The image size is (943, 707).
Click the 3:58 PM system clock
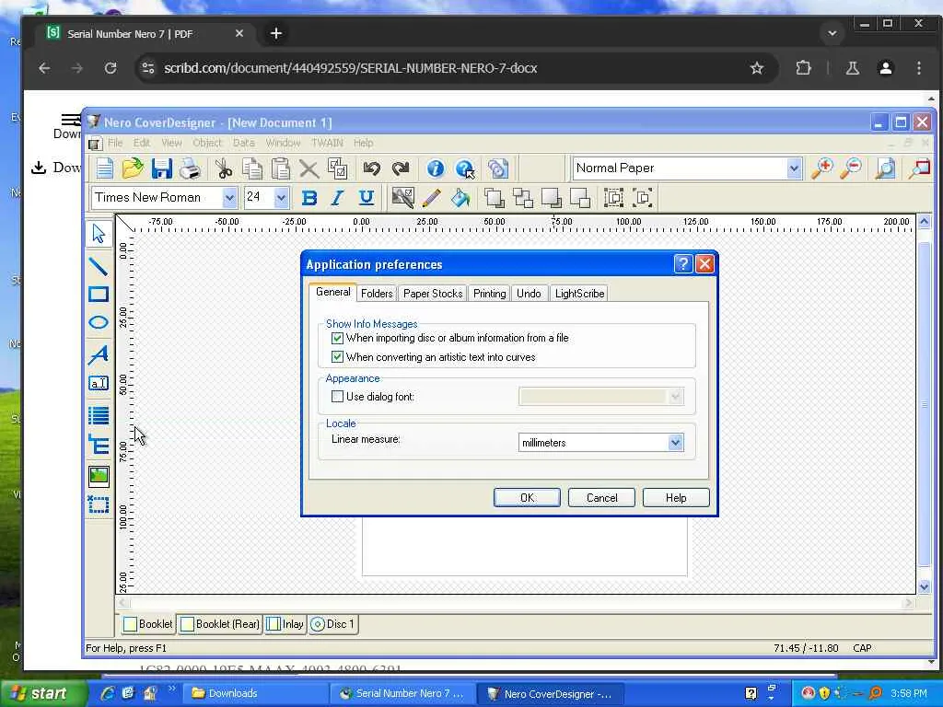909,693
